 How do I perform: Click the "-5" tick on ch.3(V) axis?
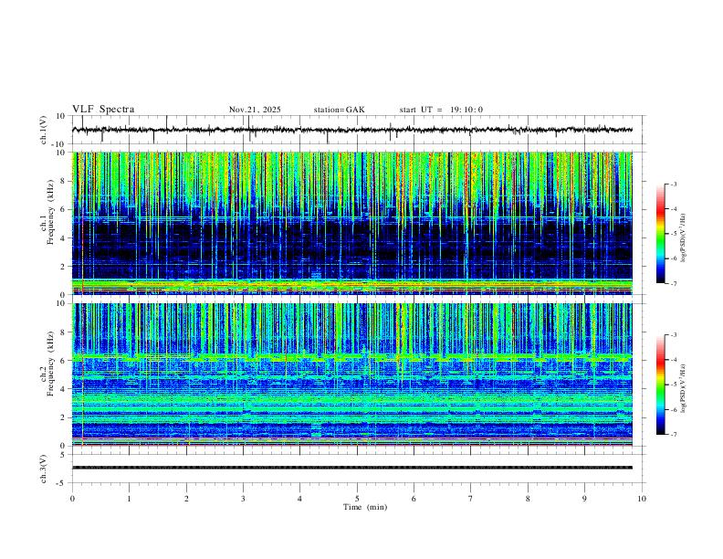point(62,483)
